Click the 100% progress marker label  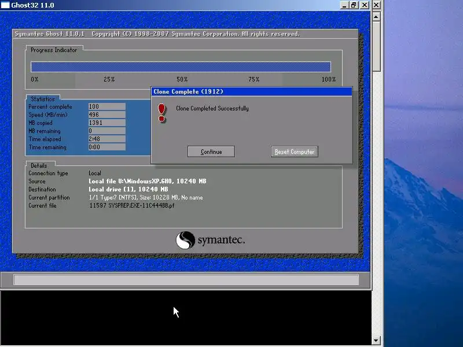click(329, 79)
